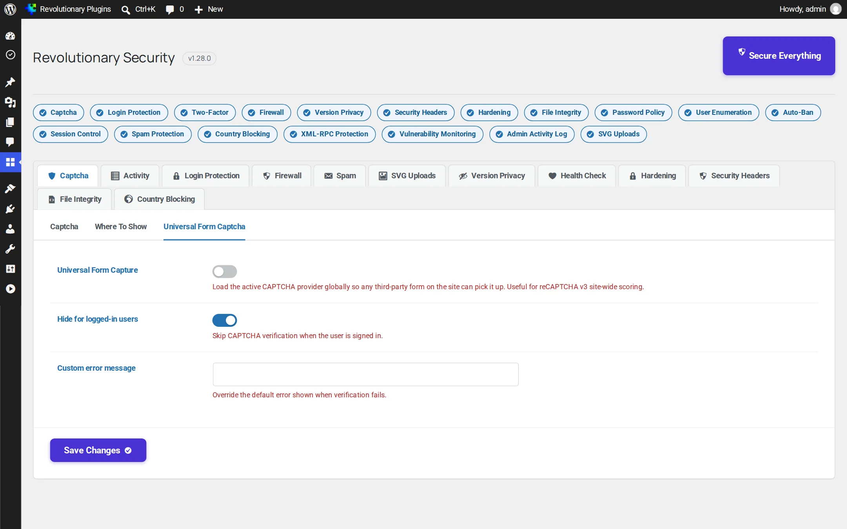
Task: Click the play-circle collapse sidebar icon
Action: (x=10, y=289)
